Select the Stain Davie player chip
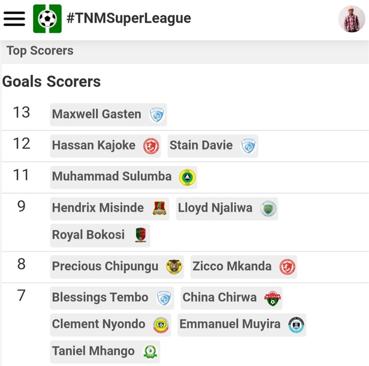The image size is (369, 366). coord(213,146)
